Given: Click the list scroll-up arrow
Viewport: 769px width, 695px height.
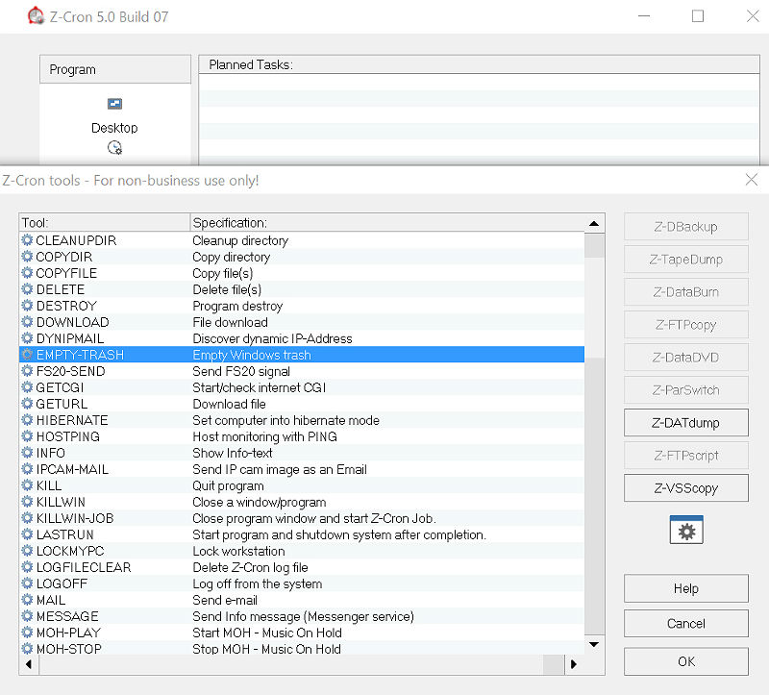Looking at the screenshot, I should coord(594,224).
